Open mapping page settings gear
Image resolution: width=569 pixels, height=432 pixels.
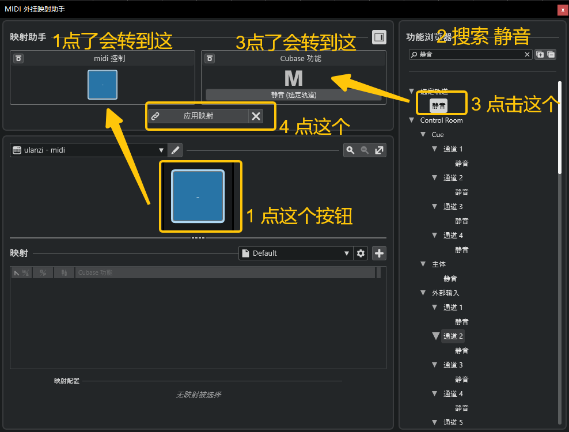[x=361, y=253]
